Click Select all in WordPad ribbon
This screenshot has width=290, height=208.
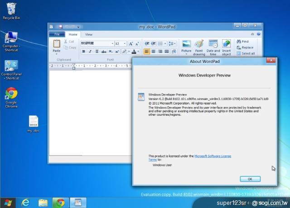click(x=246, y=53)
